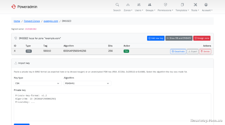Delete key 56910

tap(205, 52)
